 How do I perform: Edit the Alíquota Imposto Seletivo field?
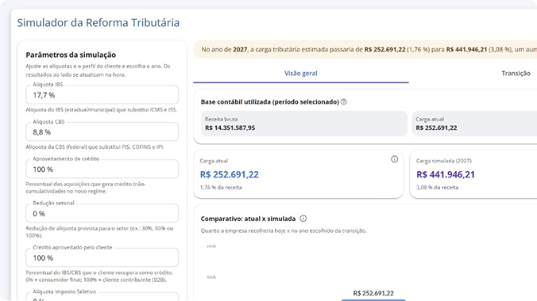[x=102, y=296]
